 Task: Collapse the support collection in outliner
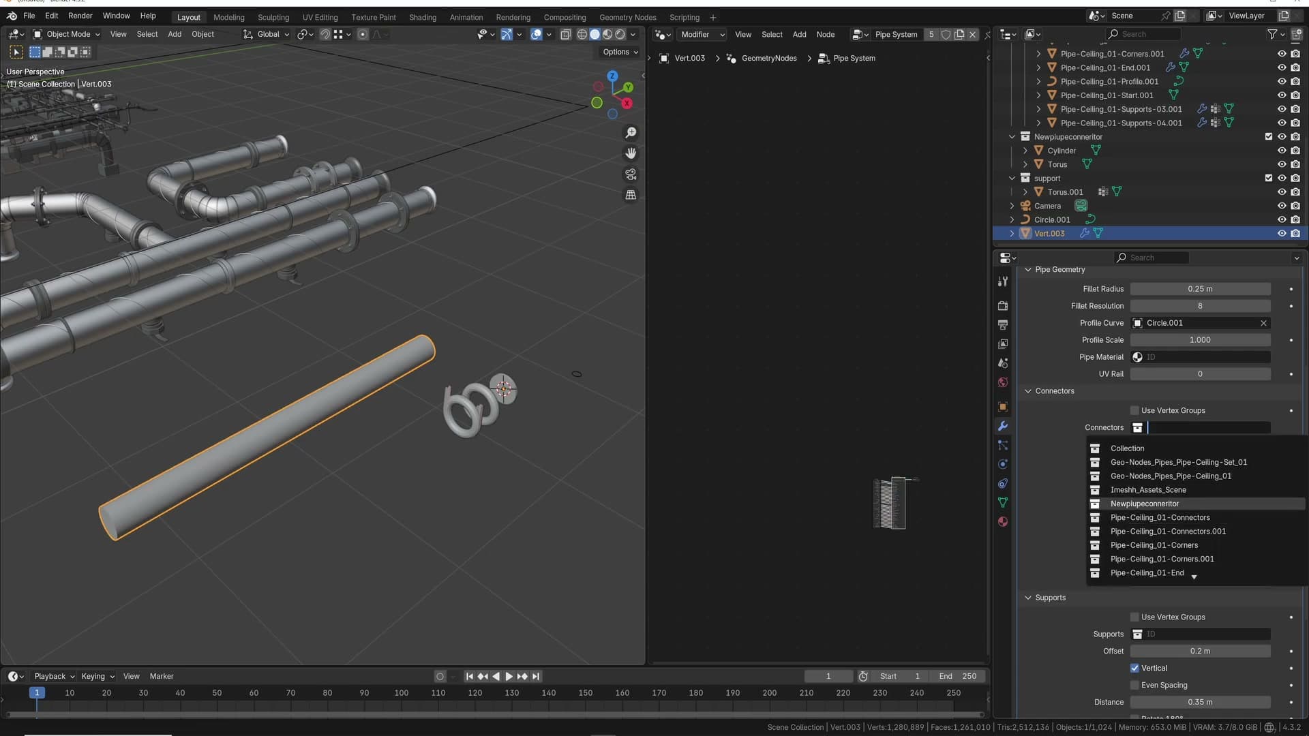coord(1012,178)
